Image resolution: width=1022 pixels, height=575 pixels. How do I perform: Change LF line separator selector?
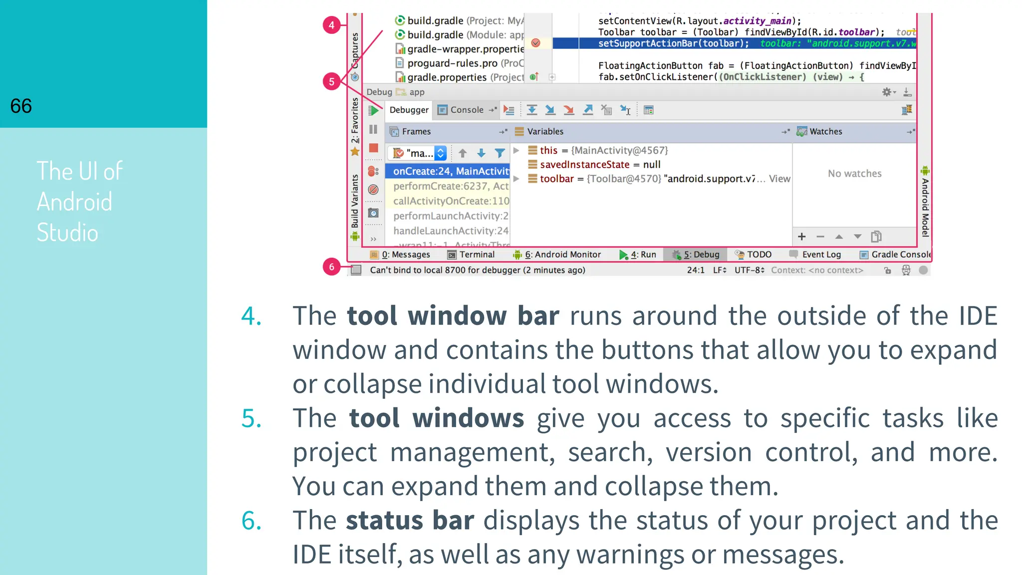pyautogui.click(x=720, y=270)
